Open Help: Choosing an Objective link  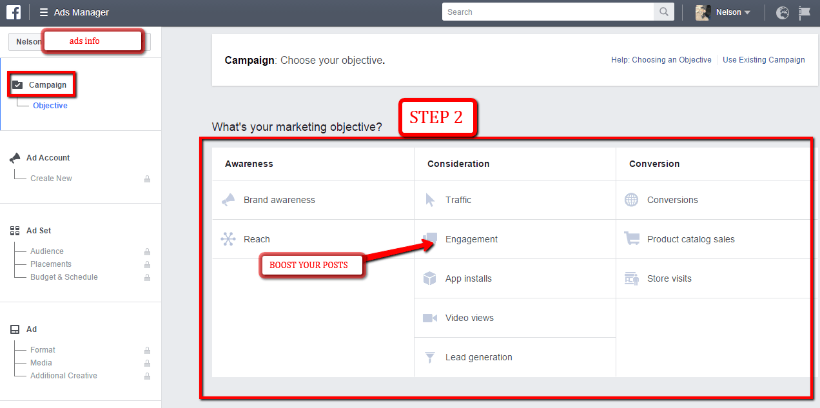point(661,60)
